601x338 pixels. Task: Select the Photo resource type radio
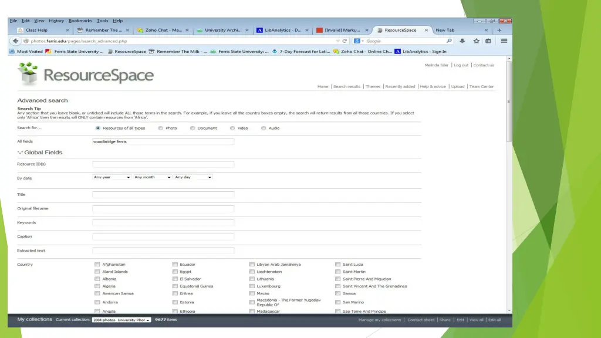point(161,128)
